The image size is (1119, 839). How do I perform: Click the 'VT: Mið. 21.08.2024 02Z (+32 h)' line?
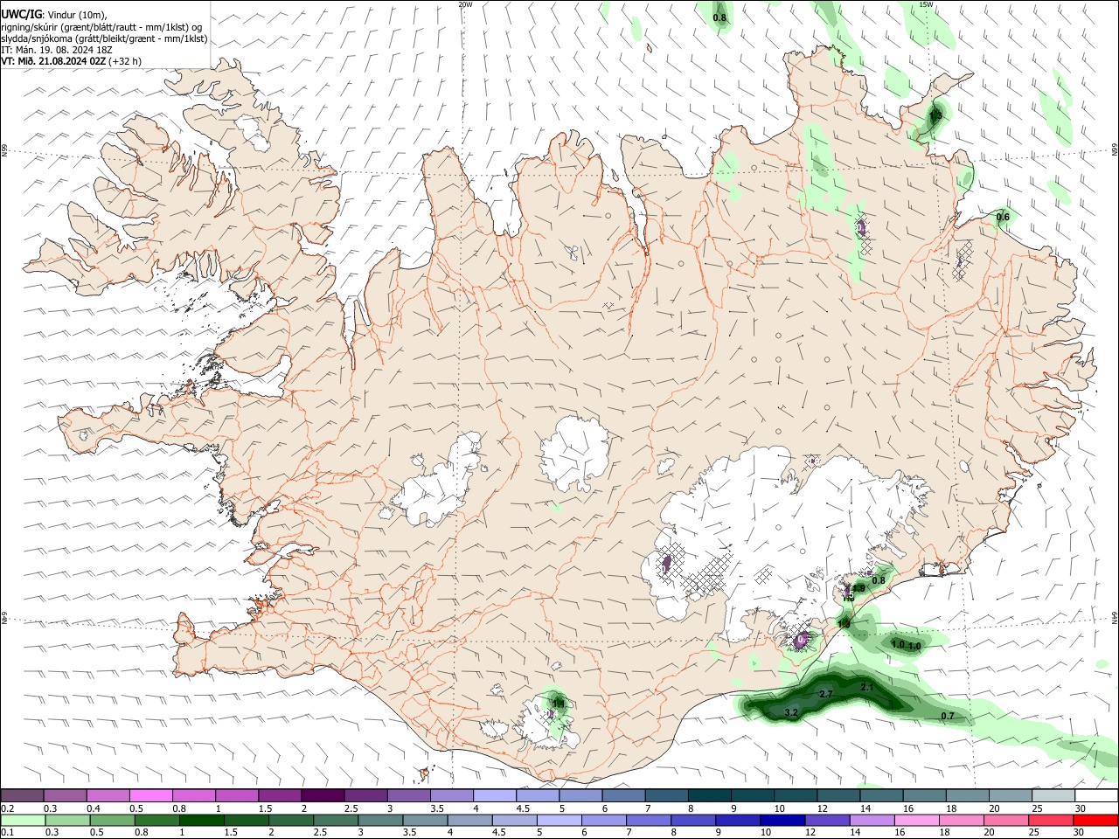(71, 61)
